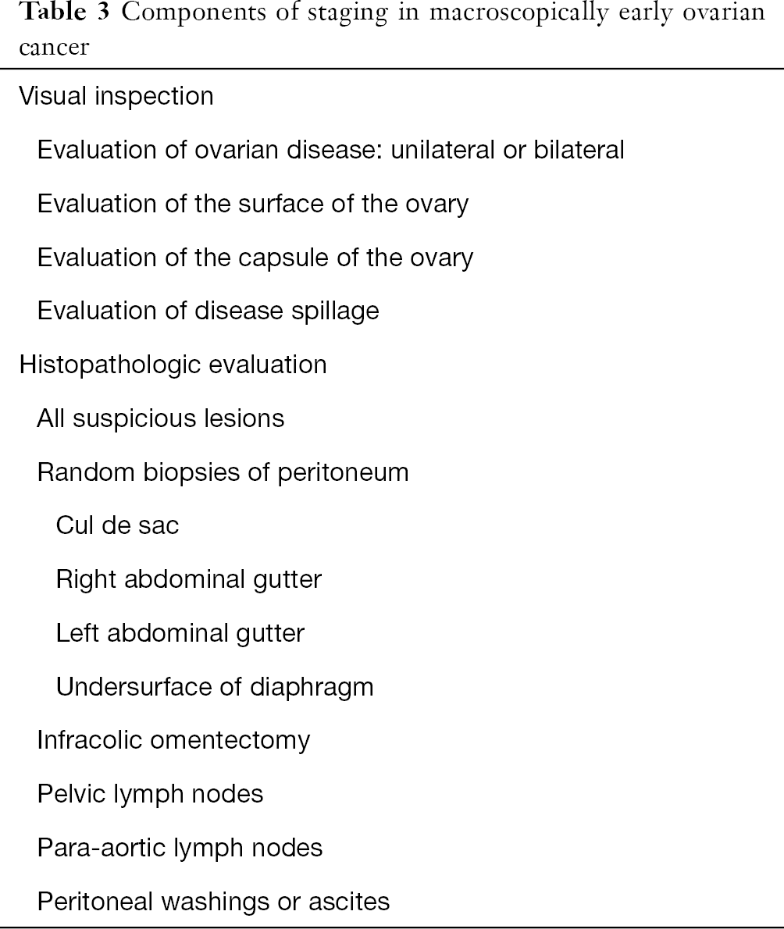Click the word 'bilateral' in first row

click(x=579, y=150)
